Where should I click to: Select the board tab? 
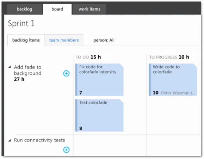click(x=57, y=9)
